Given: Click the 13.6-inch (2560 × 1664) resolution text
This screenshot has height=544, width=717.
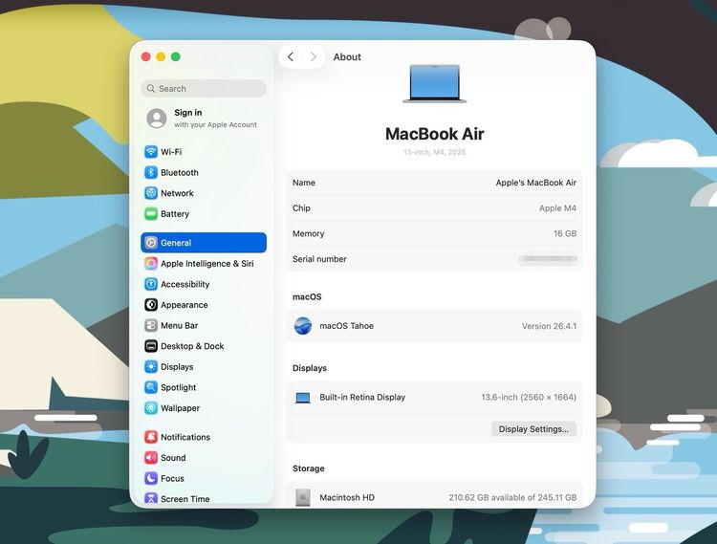Looking at the screenshot, I should [529, 398].
